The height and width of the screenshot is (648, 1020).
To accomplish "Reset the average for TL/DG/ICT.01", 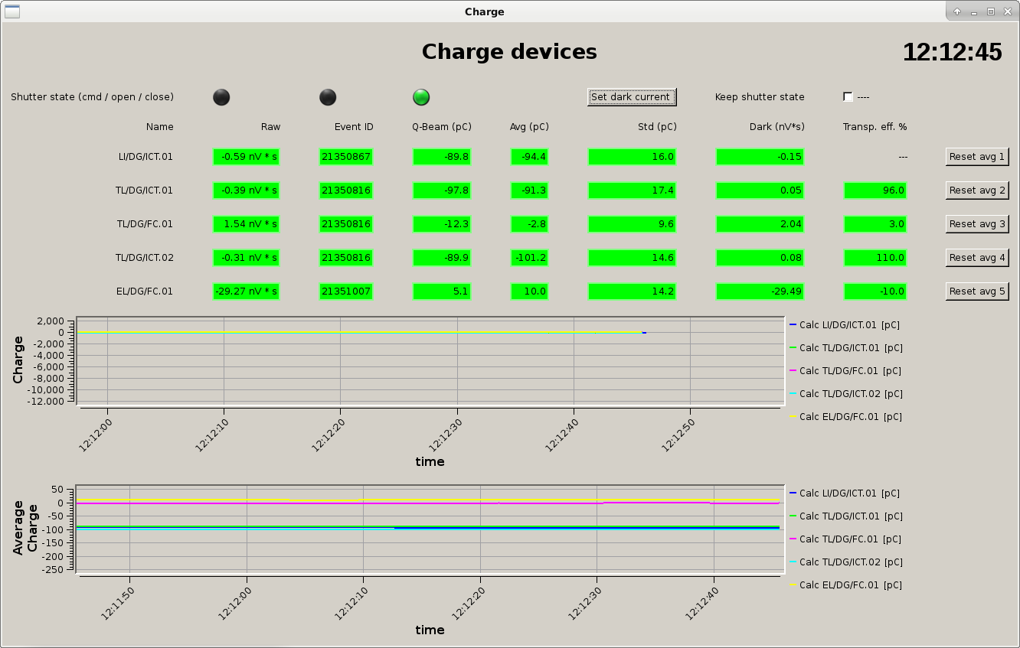I will point(976,190).
